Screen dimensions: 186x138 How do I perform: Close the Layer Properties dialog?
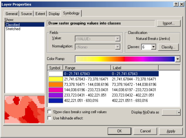[x=181, y=4]
